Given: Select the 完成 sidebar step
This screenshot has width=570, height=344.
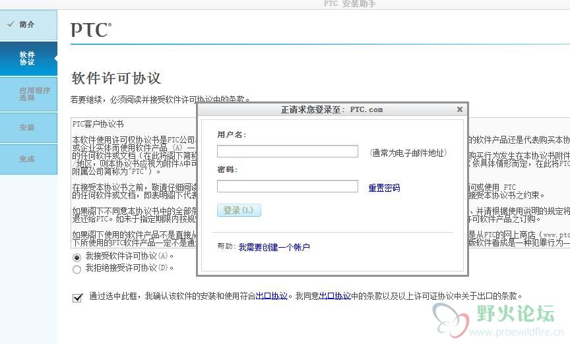Looking at the screenshot, I should coord(28,159).
